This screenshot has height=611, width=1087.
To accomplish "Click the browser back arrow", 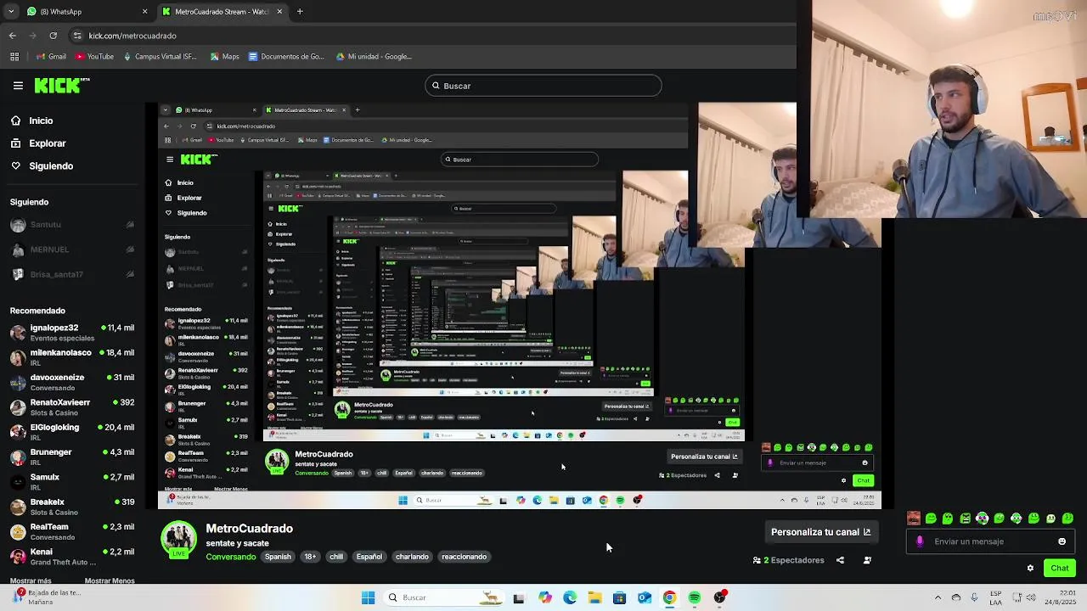I will (x=12, y=36).
